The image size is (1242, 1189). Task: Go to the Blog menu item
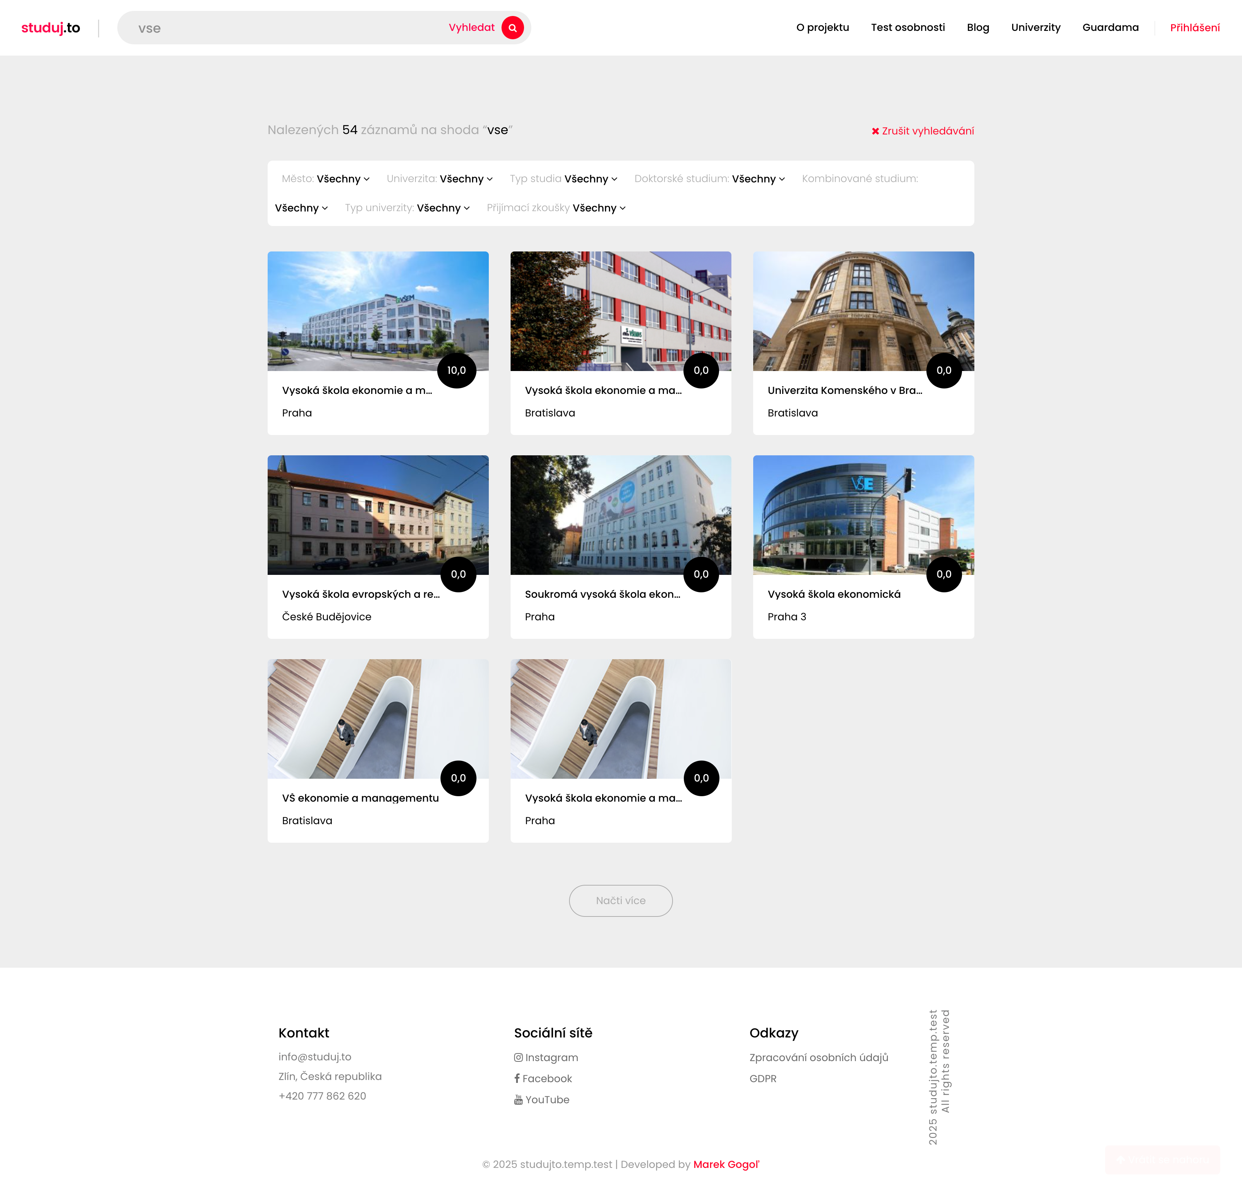point(977,28)
